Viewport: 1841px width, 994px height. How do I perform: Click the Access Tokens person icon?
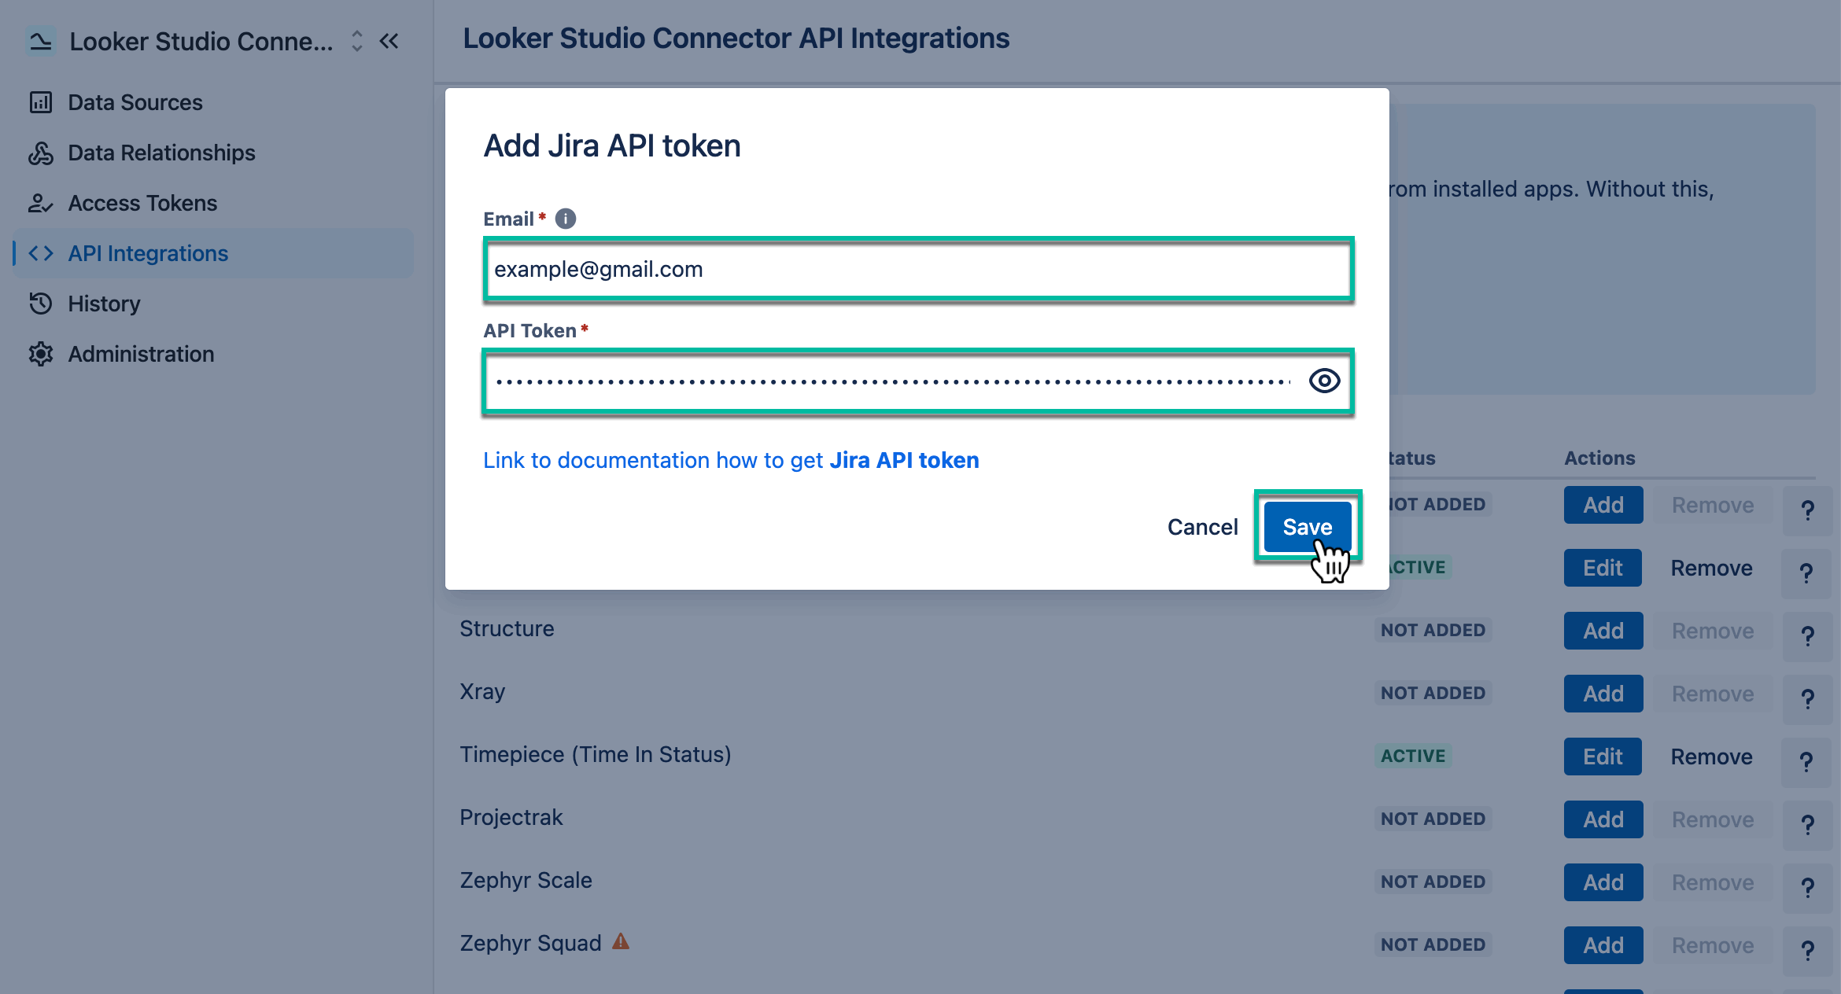(41, 203)
